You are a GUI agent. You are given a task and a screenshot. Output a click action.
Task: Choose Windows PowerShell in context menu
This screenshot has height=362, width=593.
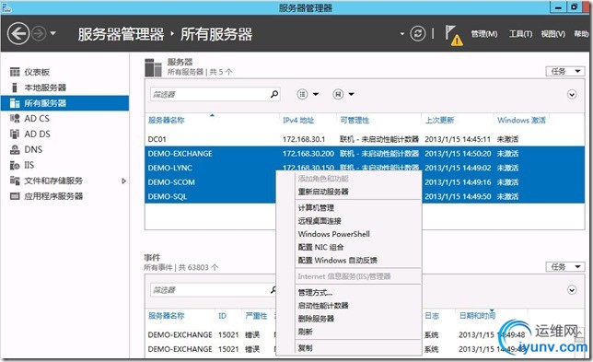[334, 234]
